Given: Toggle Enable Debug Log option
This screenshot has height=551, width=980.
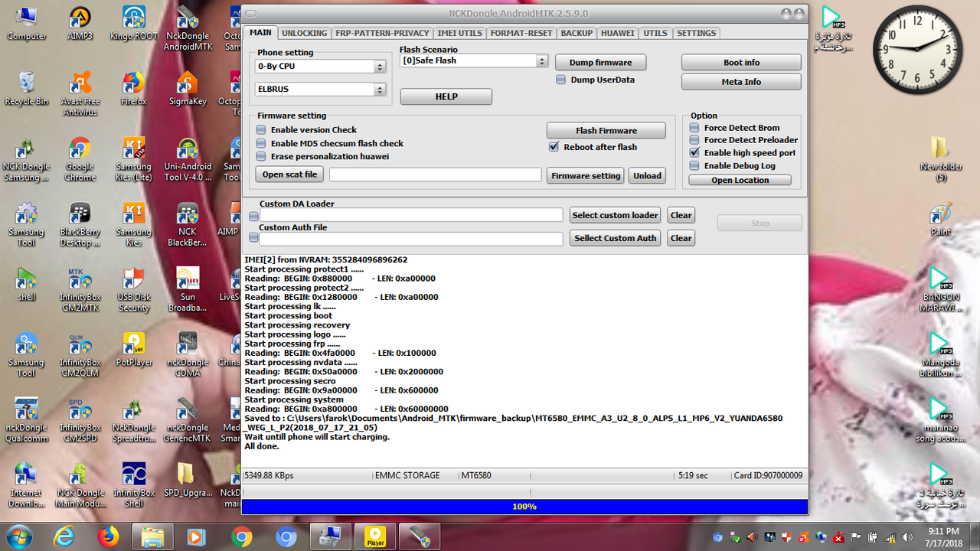Looking at the screenshot, I should point(694,165).
